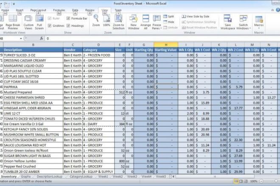
Task: Set zoom to 100% using ribbon icon
Action: [x=106, y=20]
